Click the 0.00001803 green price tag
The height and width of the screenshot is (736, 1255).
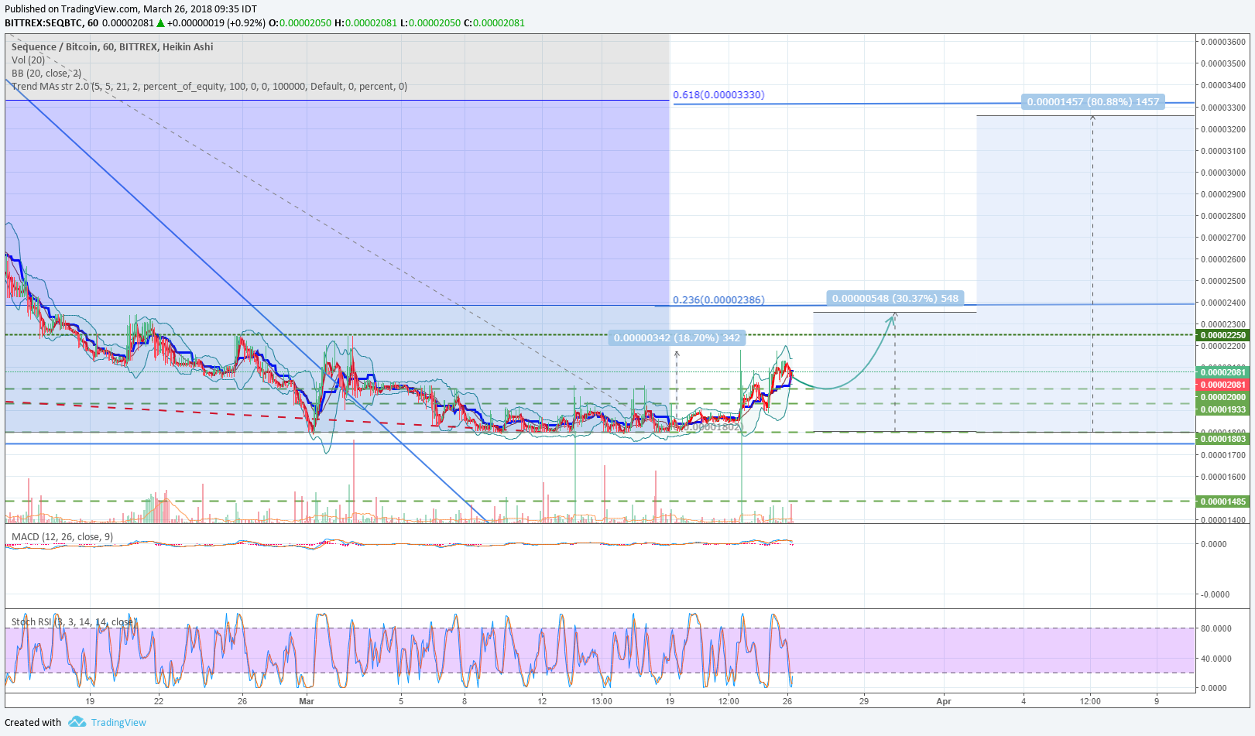[1222, 439]
